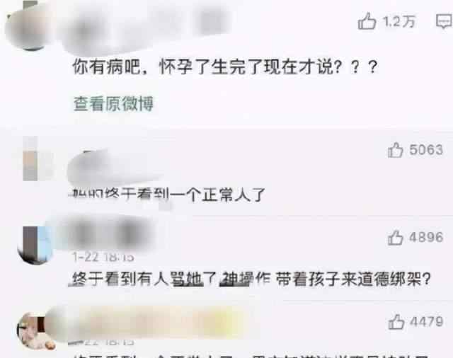Tap the avatar of the 4896-like commenter
This screenshot has height=358, width=453.
pos(35,246)
